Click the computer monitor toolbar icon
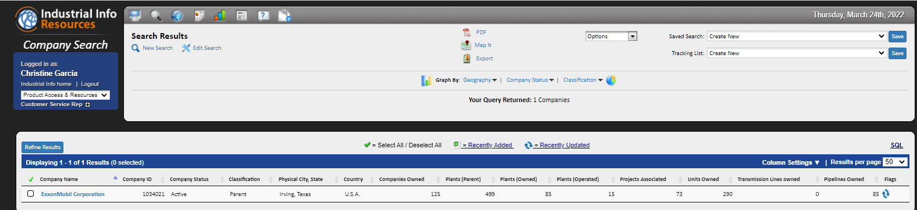917x210 pixels. 135,16
